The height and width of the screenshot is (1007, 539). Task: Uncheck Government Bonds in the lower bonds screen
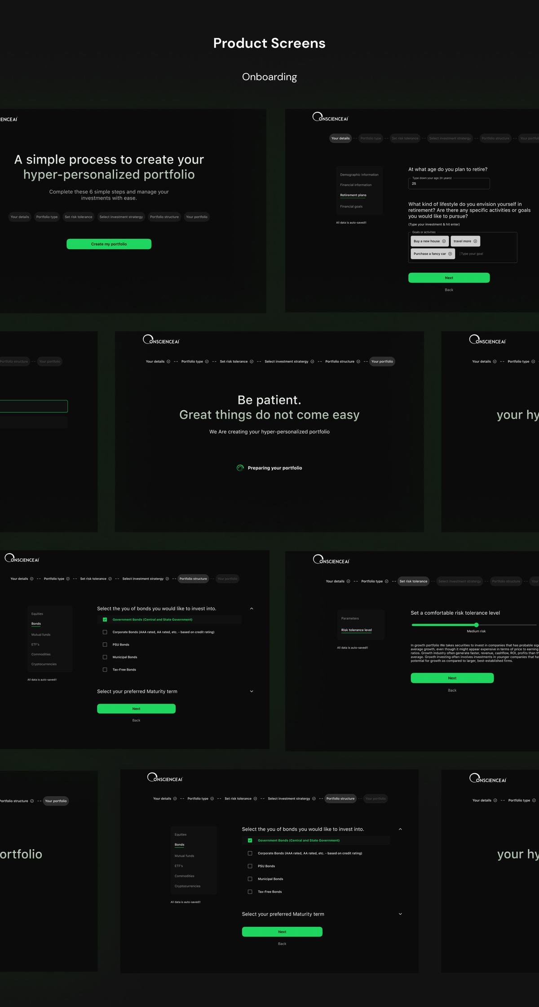click(x=250, y=840)
